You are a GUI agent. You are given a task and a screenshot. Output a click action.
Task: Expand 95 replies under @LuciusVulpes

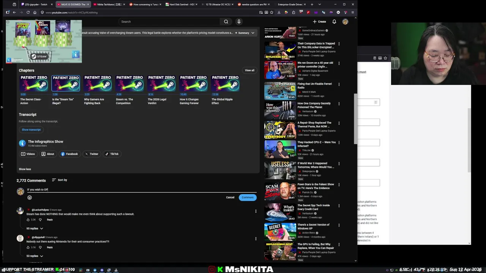(x=35, y=229)
